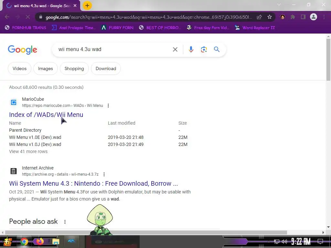Open the BEST OF HORRO... bookmark
This screenshot has width=331, height=248.
(x=160, y=28)
